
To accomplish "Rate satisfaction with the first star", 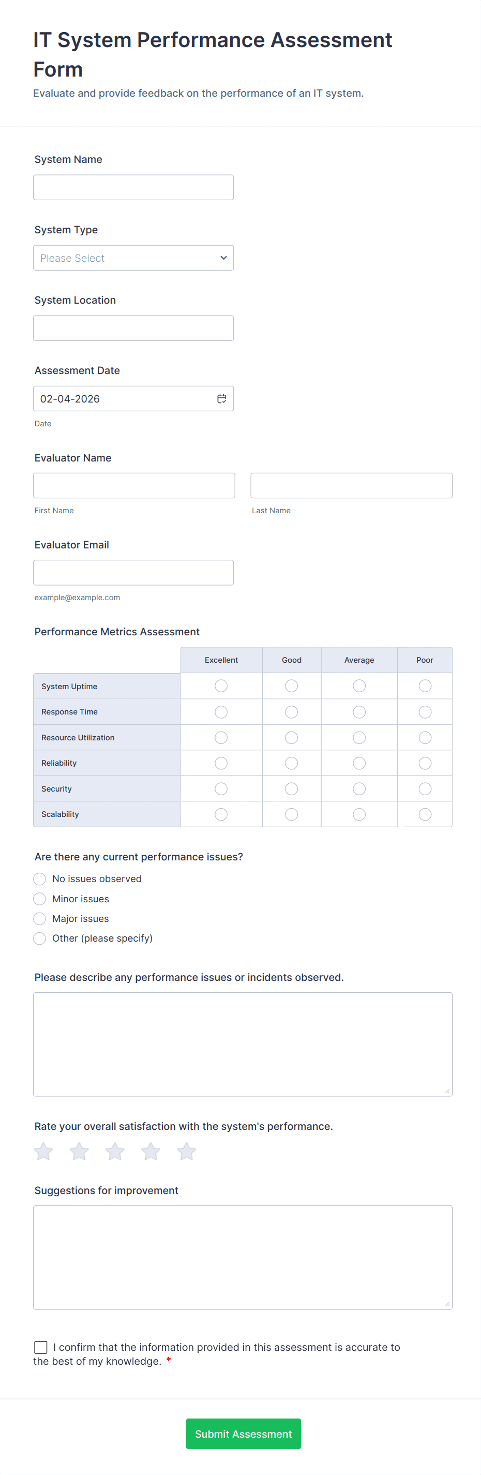I will tap(43, 1151).
